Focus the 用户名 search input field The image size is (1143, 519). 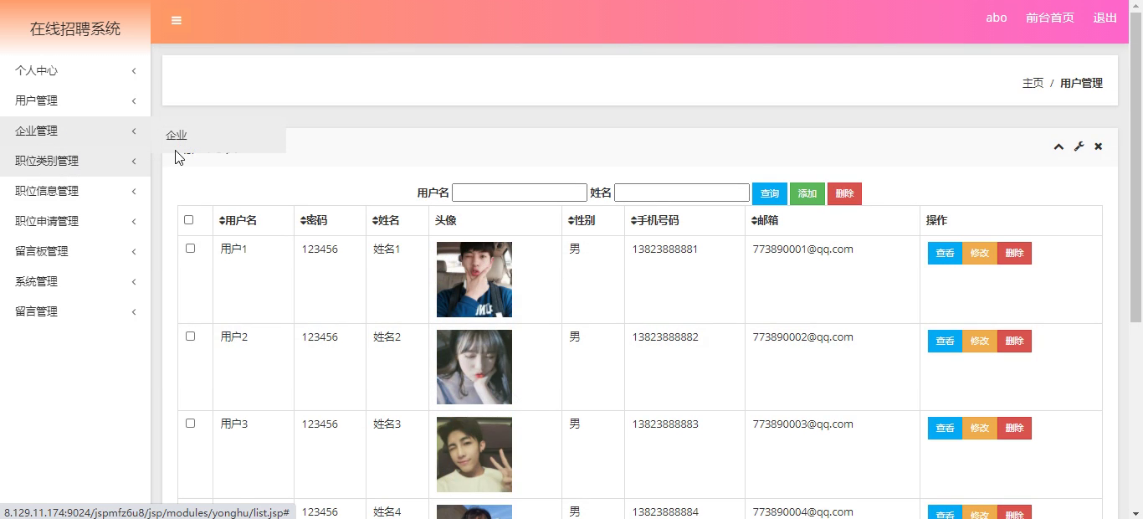click(520, 193)
